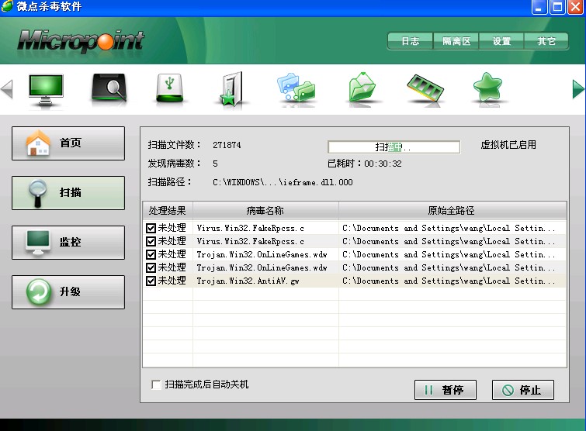Select the memory RAM chip scan icon

click(425, 88)
